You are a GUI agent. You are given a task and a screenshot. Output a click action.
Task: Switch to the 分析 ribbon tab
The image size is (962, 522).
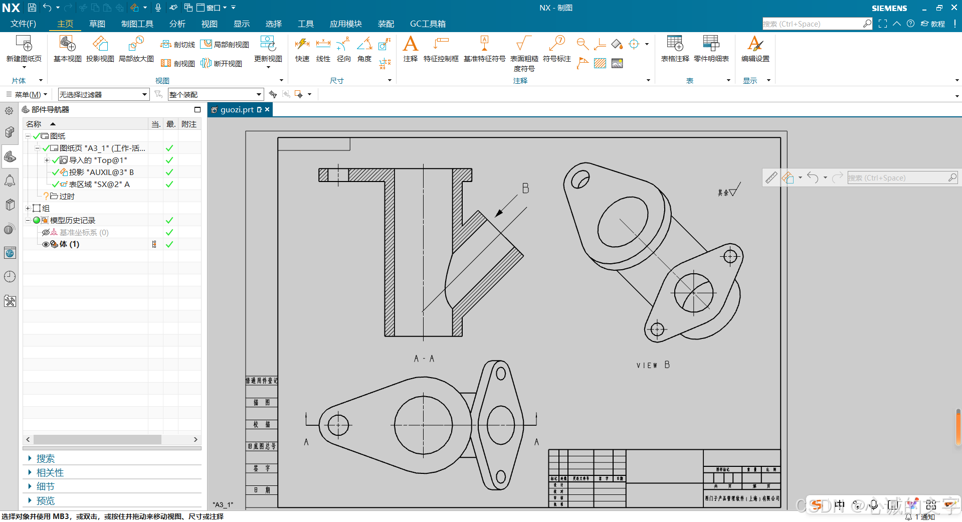(x=177, y=24)
